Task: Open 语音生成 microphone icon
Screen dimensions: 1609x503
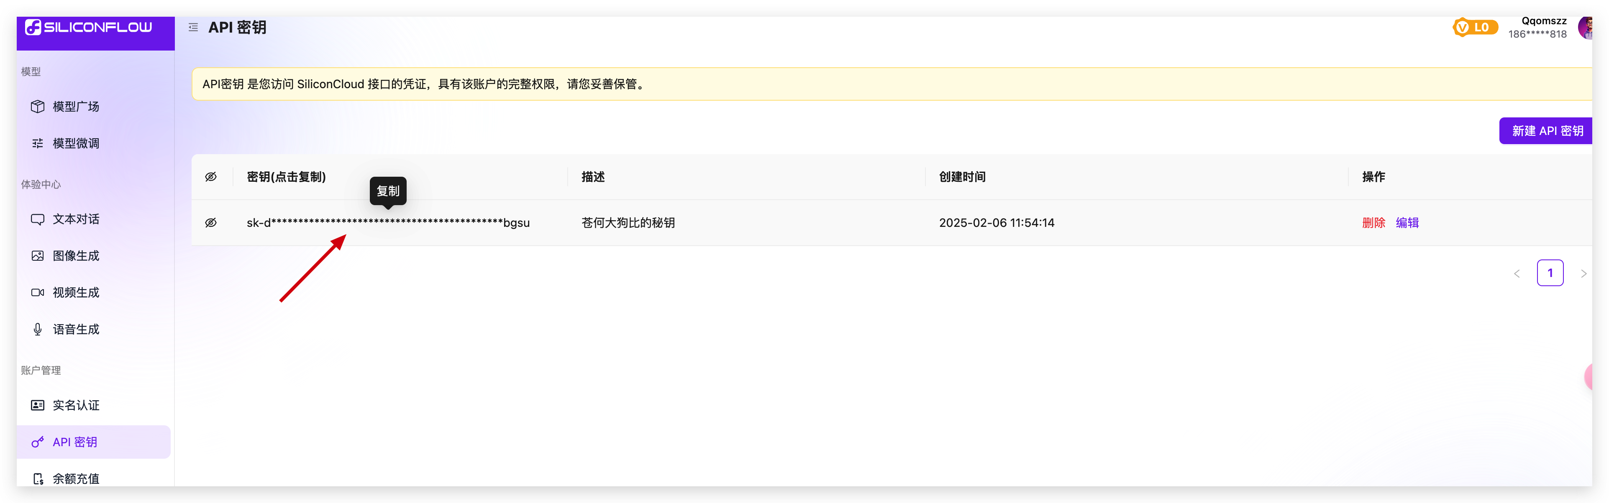Action: pyautogui.click(x=38, y=330)
